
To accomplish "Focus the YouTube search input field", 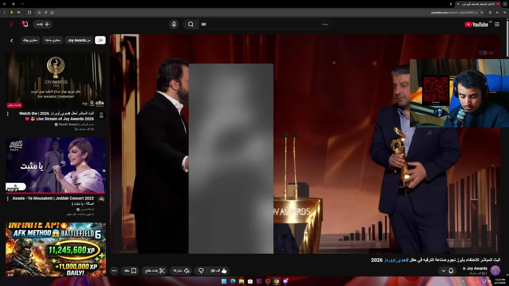I will tap(266, 24).
